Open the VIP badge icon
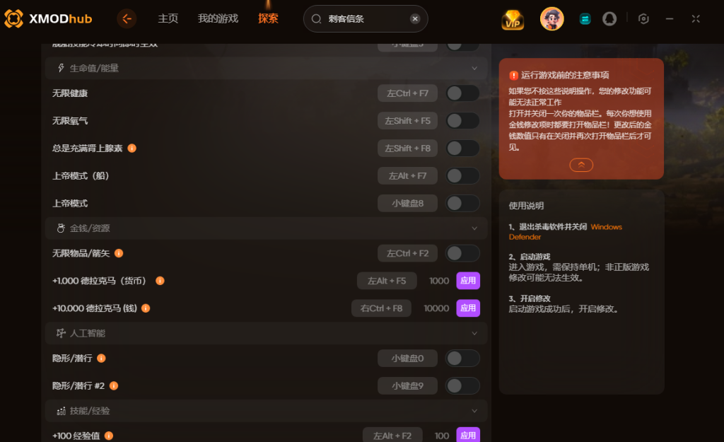 tap(513, 19)
